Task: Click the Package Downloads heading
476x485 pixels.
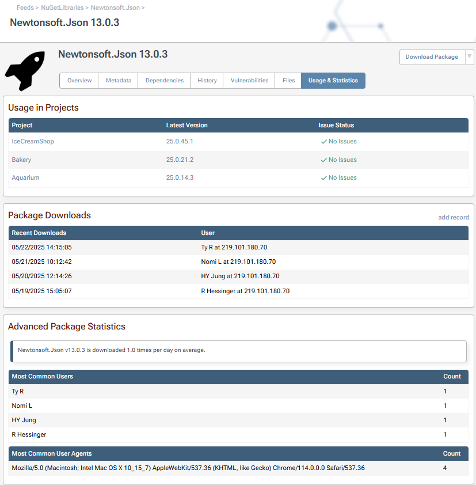Action: (x=49, y=215)
